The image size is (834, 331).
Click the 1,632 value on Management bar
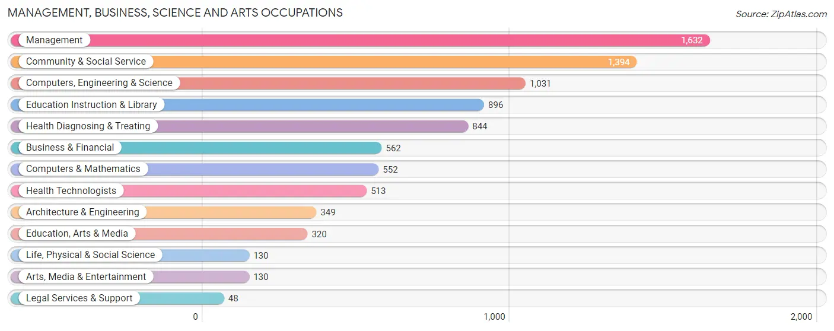[692, 40]
